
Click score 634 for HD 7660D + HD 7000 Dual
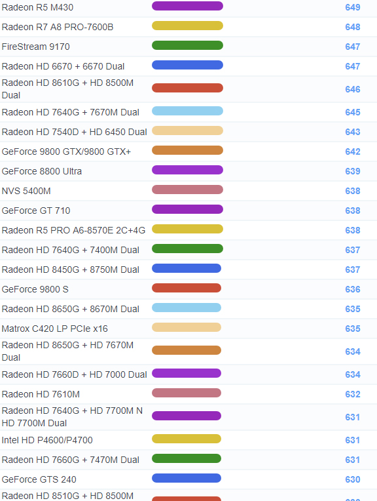(x=353, y=374)
